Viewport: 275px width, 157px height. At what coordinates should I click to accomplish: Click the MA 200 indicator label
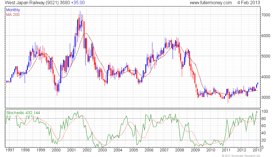tap(13, 14)
